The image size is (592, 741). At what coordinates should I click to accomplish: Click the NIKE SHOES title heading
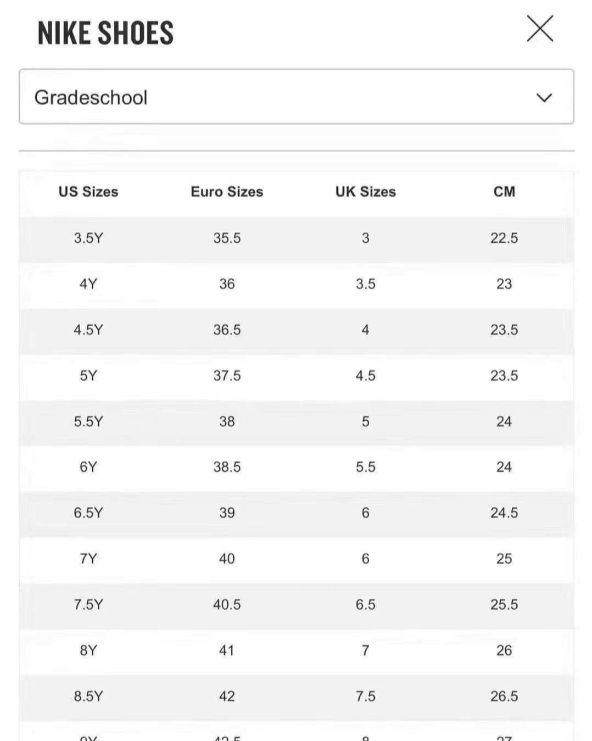coord(105,33)
